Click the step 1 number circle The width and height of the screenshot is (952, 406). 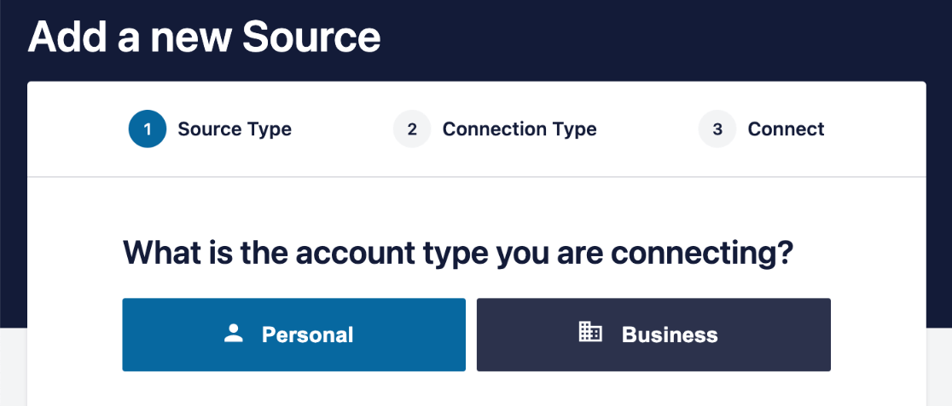click(148, 129)
